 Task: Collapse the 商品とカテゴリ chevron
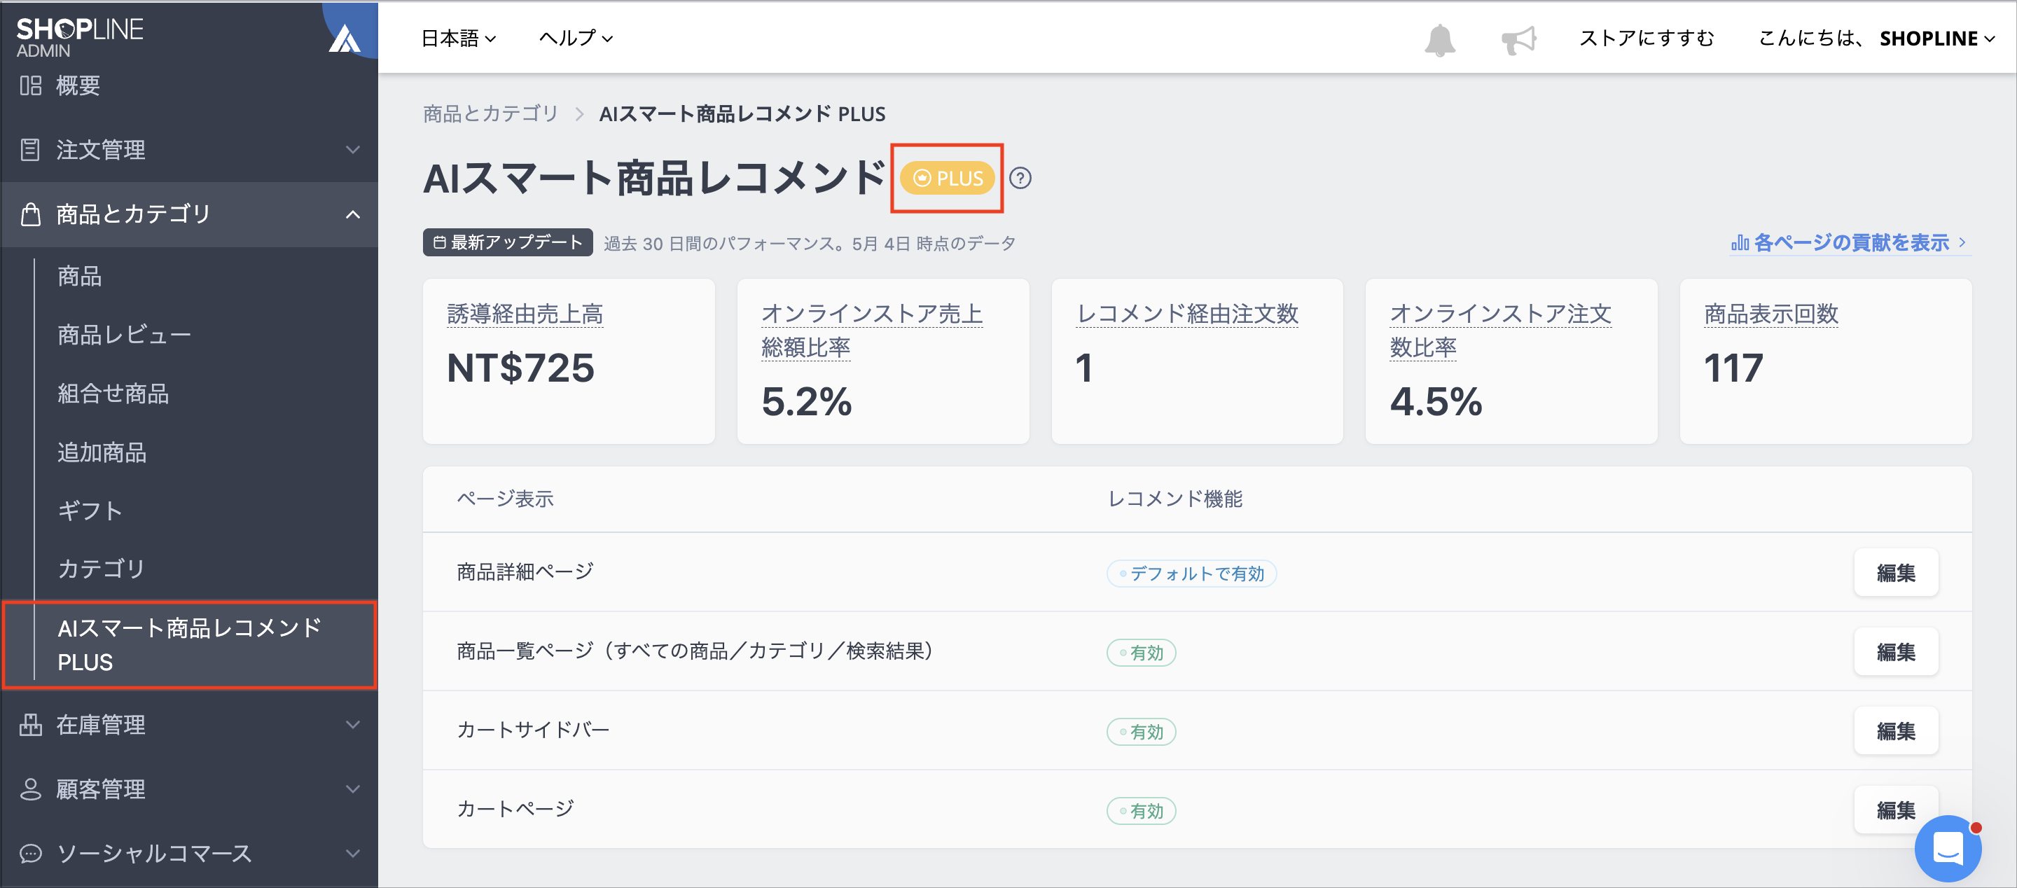point(353,214)
